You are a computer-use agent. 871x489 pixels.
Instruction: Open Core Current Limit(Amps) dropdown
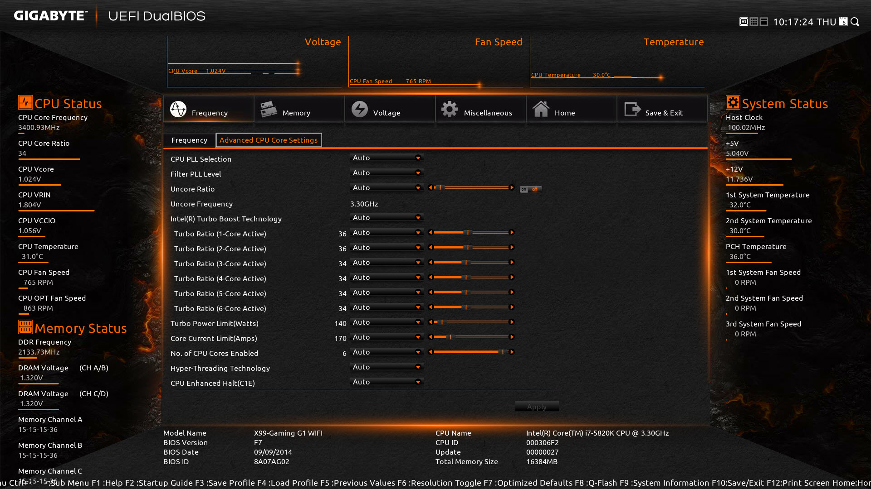[387, 337]
